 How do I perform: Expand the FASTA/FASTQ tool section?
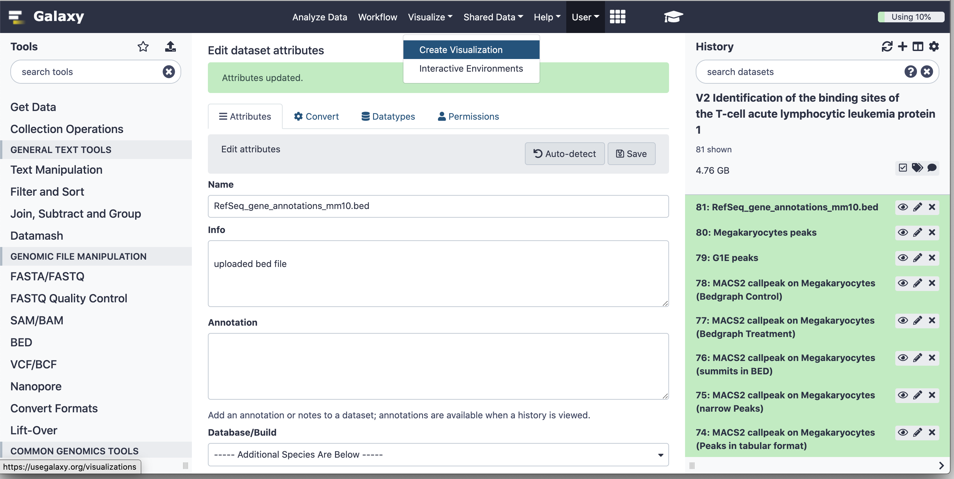click(47, 276)
